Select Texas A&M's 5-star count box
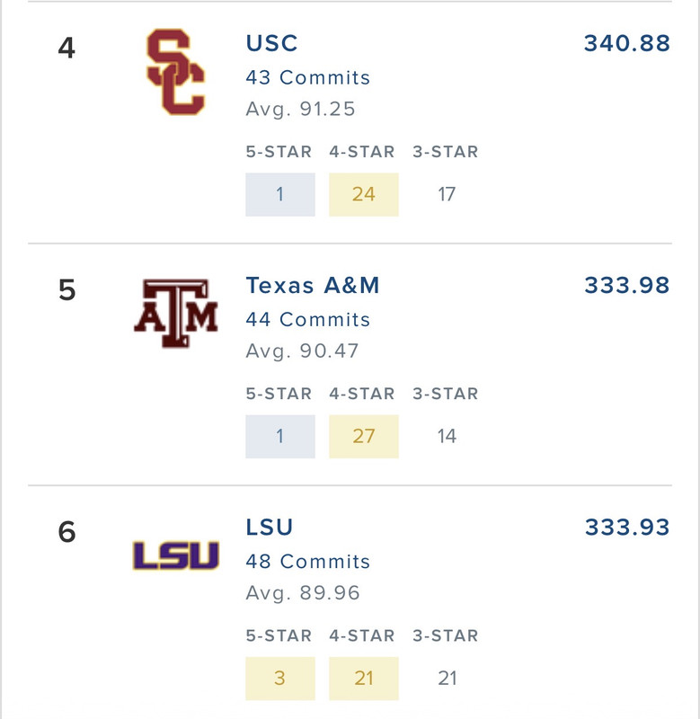700x719 pixels. (280, 437)
